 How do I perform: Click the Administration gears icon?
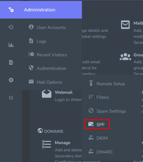pos(11,10)
